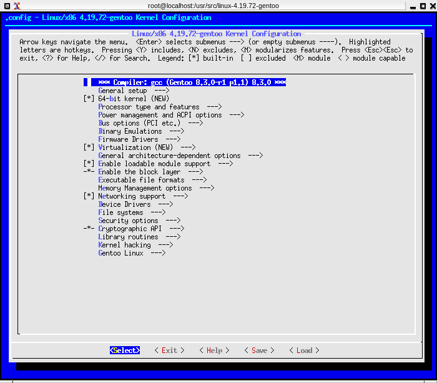Click the Save button
This screenshot has width=437, height=383.
259,351
